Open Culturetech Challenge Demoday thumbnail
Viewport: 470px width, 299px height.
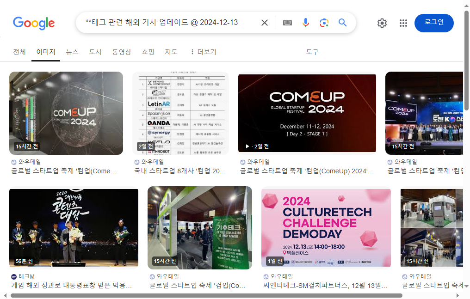[x=326, y=228]
